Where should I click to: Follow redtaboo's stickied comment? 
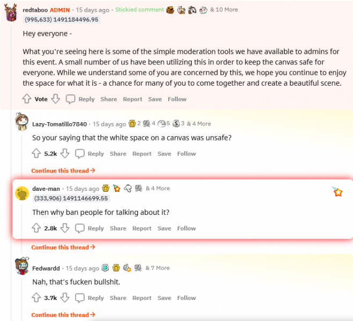point(177,99)
